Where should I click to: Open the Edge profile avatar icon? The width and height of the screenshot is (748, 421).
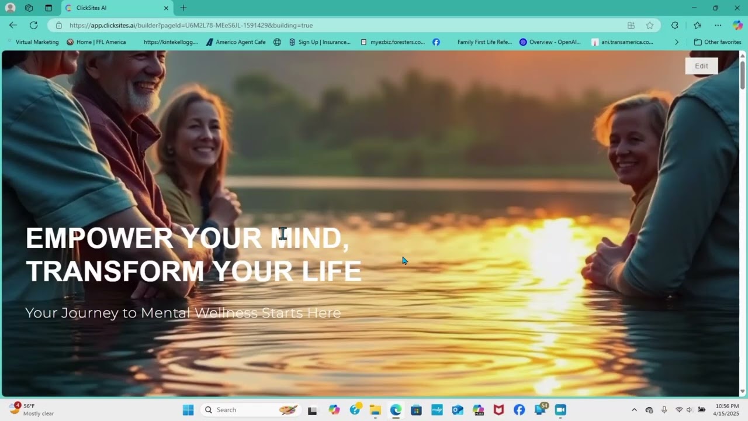pos(10,8)
